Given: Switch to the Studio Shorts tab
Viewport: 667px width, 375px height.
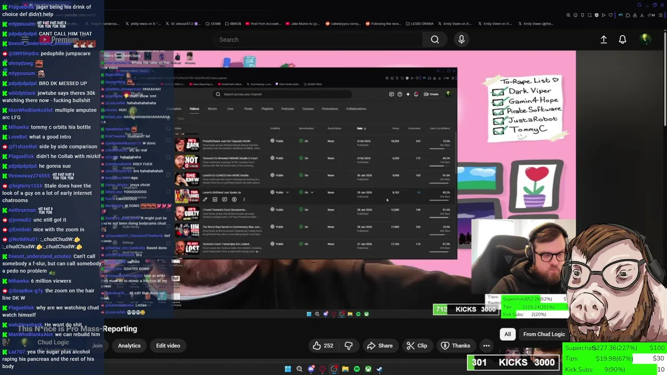Looking at the screenshot, I should [212, 109].
